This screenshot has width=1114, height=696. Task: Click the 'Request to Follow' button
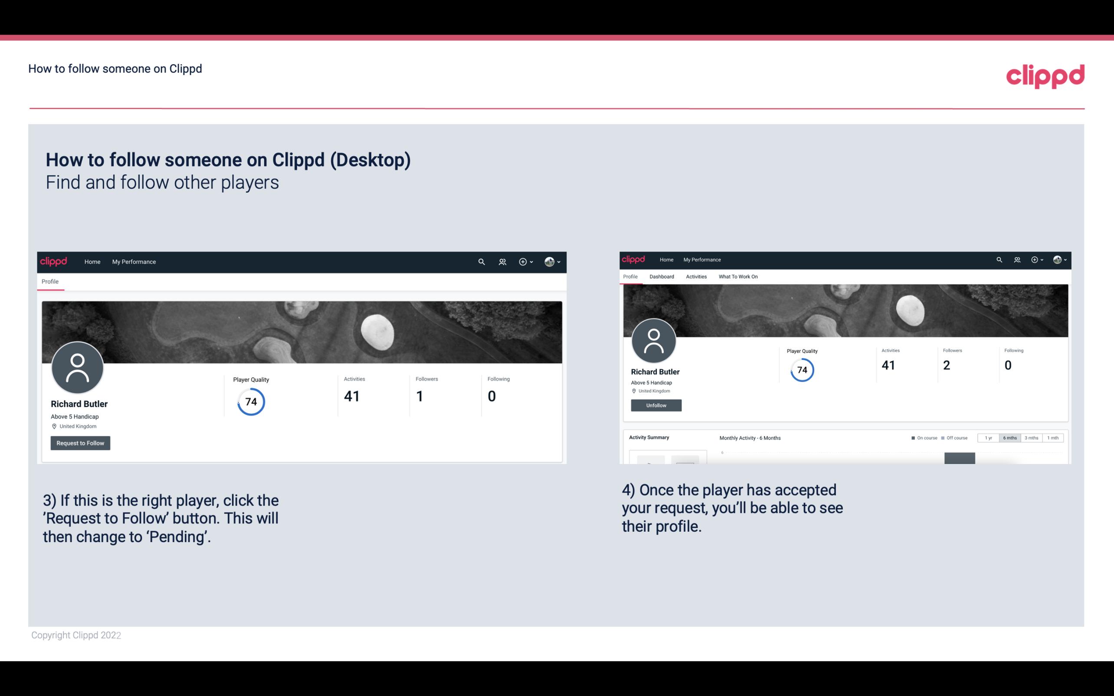(x=80, y=443)
